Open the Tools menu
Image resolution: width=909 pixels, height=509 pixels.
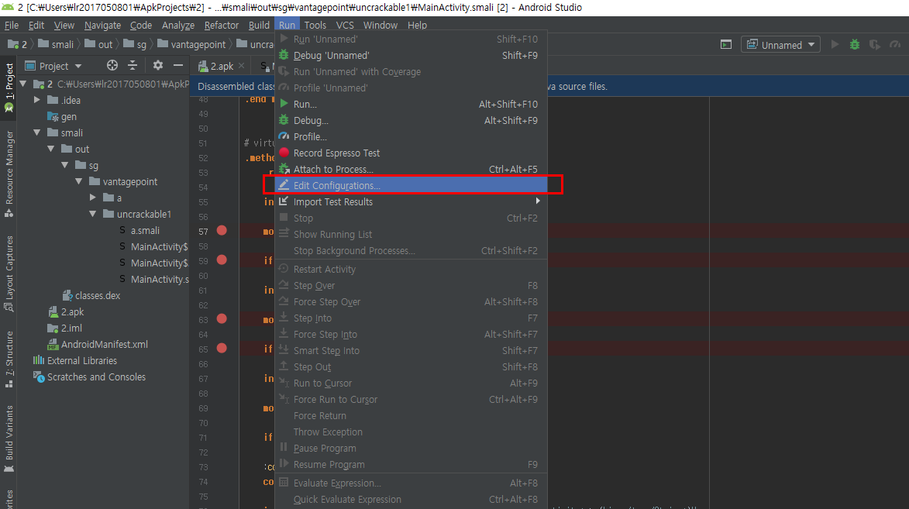pos(315,25)
